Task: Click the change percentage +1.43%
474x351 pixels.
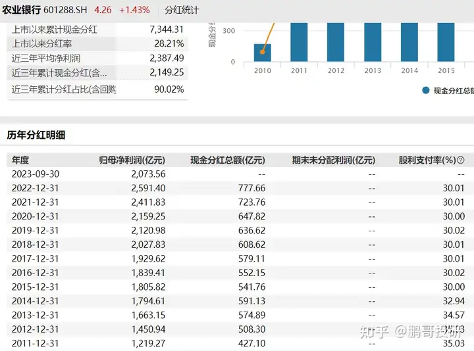Action: [x=134, y=10]
